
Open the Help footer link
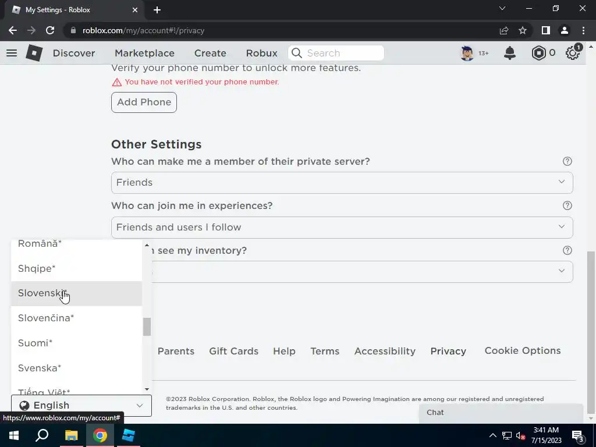coord(284,351)
